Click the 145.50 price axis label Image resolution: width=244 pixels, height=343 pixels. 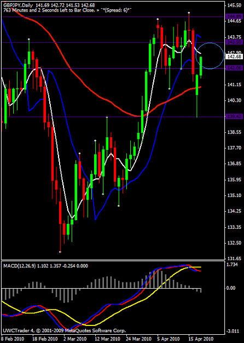point(235,5)
